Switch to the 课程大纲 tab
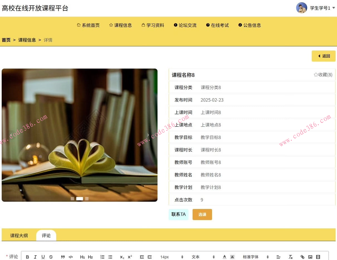 pos(19,235)
